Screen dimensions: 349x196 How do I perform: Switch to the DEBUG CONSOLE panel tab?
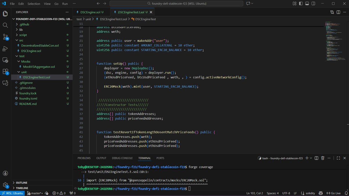point(122,158)
